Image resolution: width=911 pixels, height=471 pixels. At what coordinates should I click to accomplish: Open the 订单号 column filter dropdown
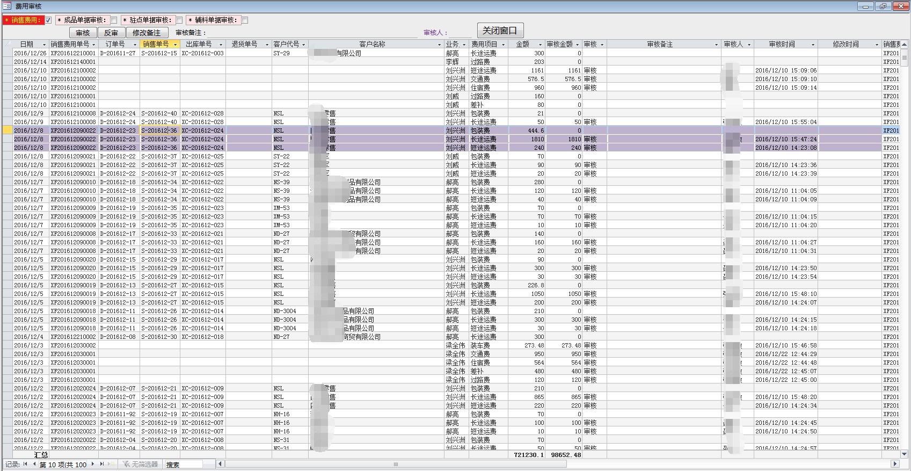coord(135,45)
